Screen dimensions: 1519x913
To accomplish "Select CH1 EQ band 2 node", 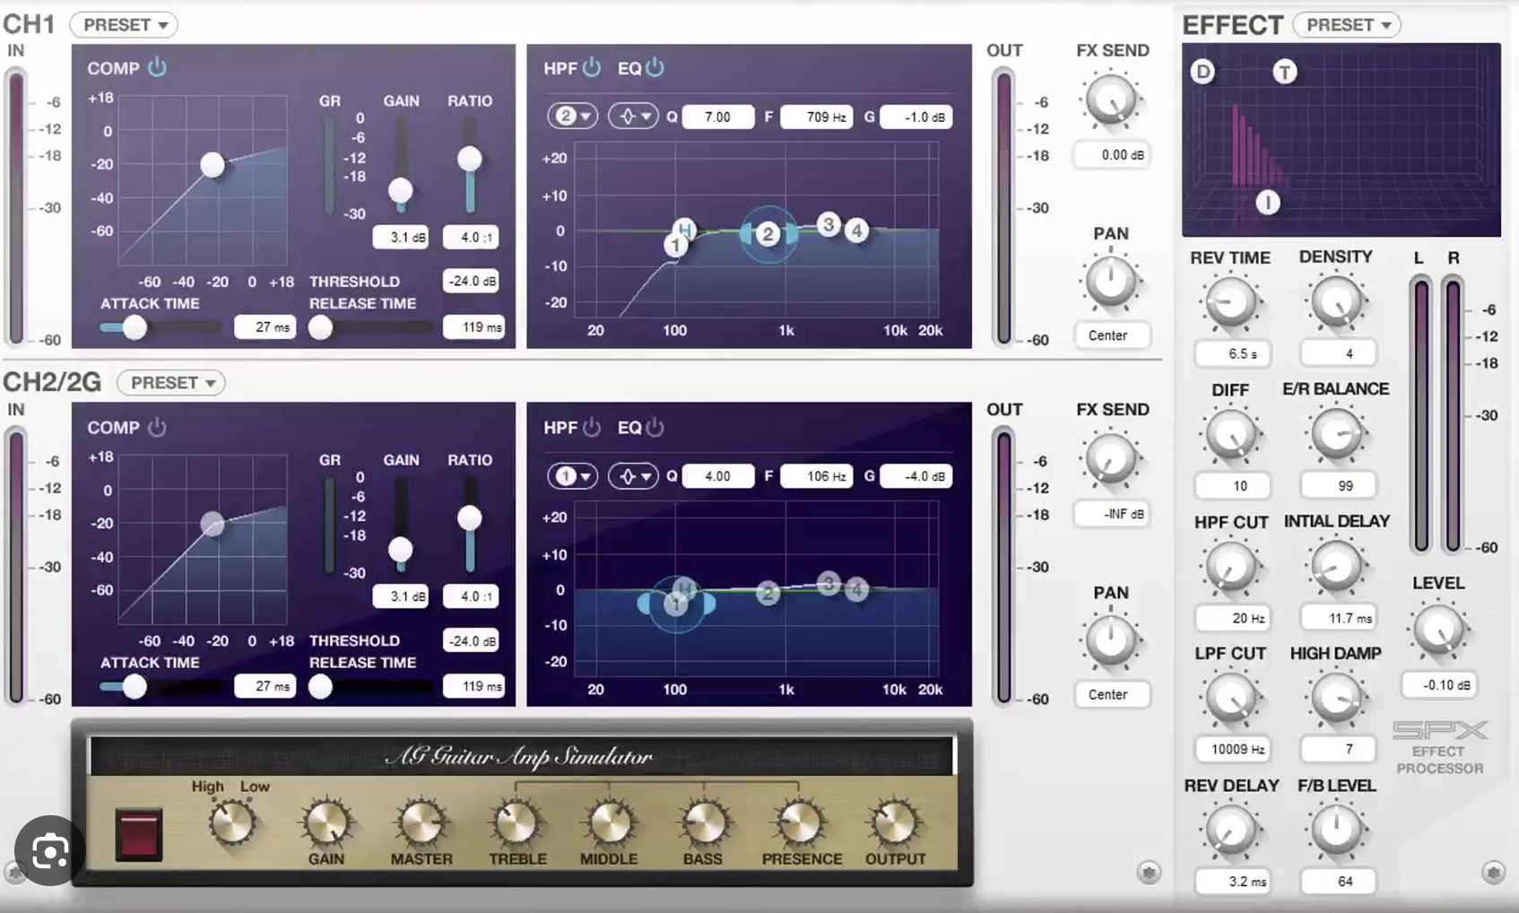I will point(768,234).
